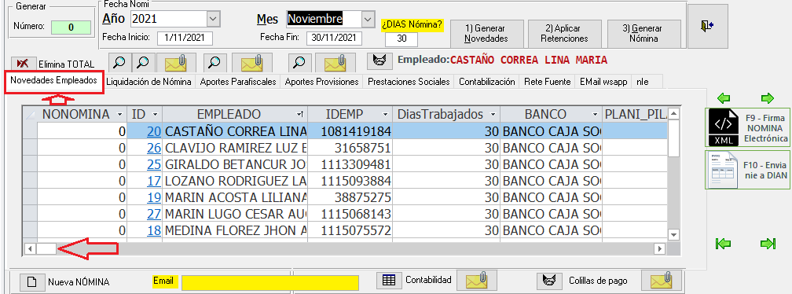This screenshot has height=294, width=792.
Task: Open EMPLEADO column sort filter arrow
Action: coord(300,114)
